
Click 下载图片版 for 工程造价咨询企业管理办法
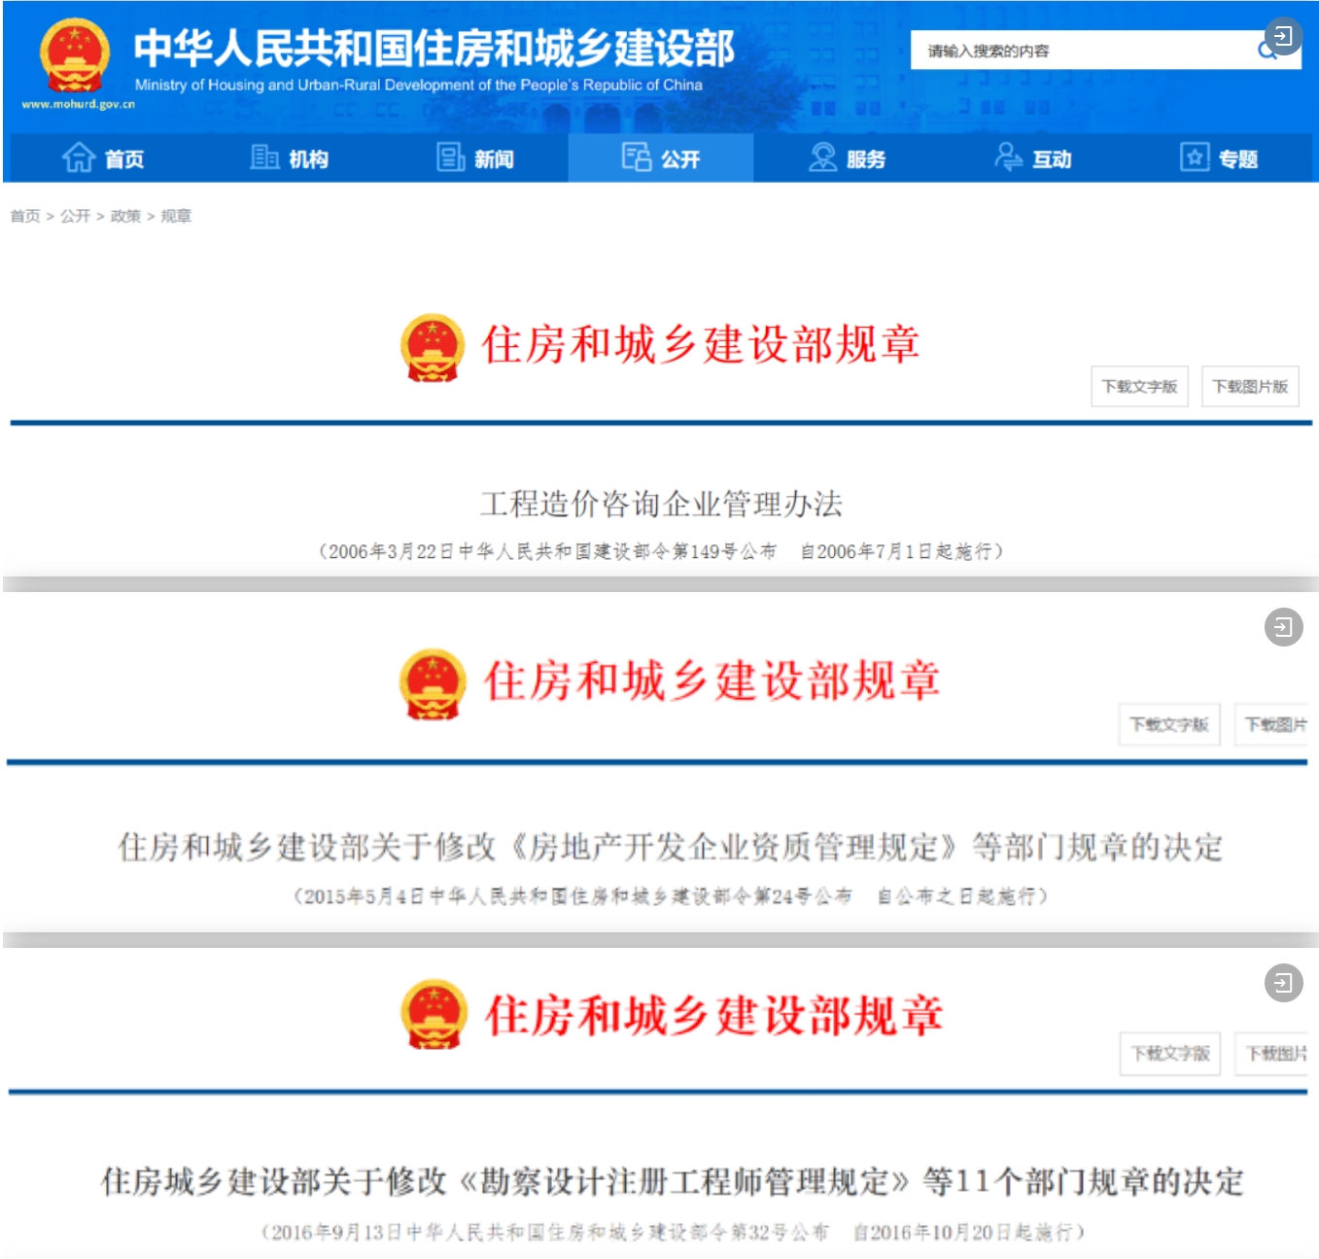[x=1250, y=386]
